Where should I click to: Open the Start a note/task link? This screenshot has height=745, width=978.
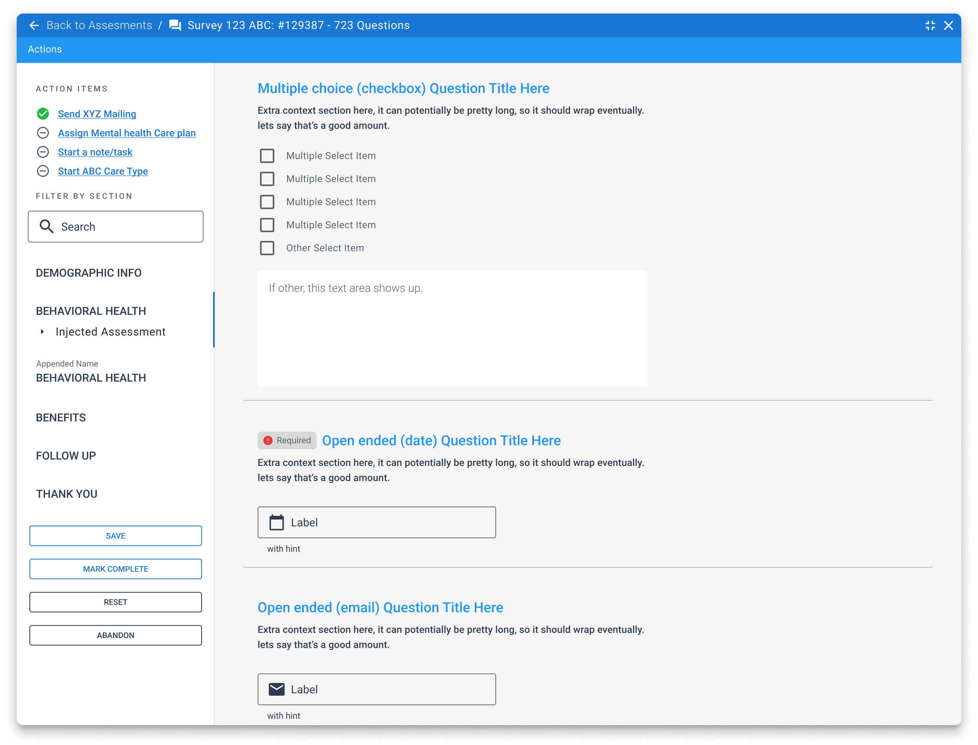point(95,152)
